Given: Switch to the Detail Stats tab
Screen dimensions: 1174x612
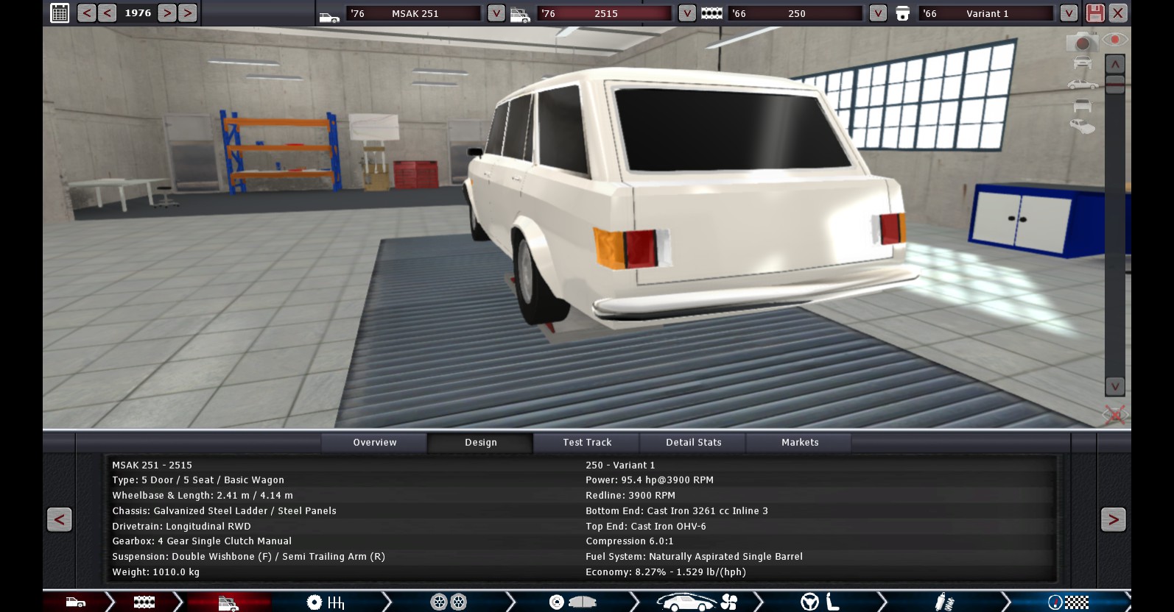Looking at the screenshot, I should click(693, 442).
